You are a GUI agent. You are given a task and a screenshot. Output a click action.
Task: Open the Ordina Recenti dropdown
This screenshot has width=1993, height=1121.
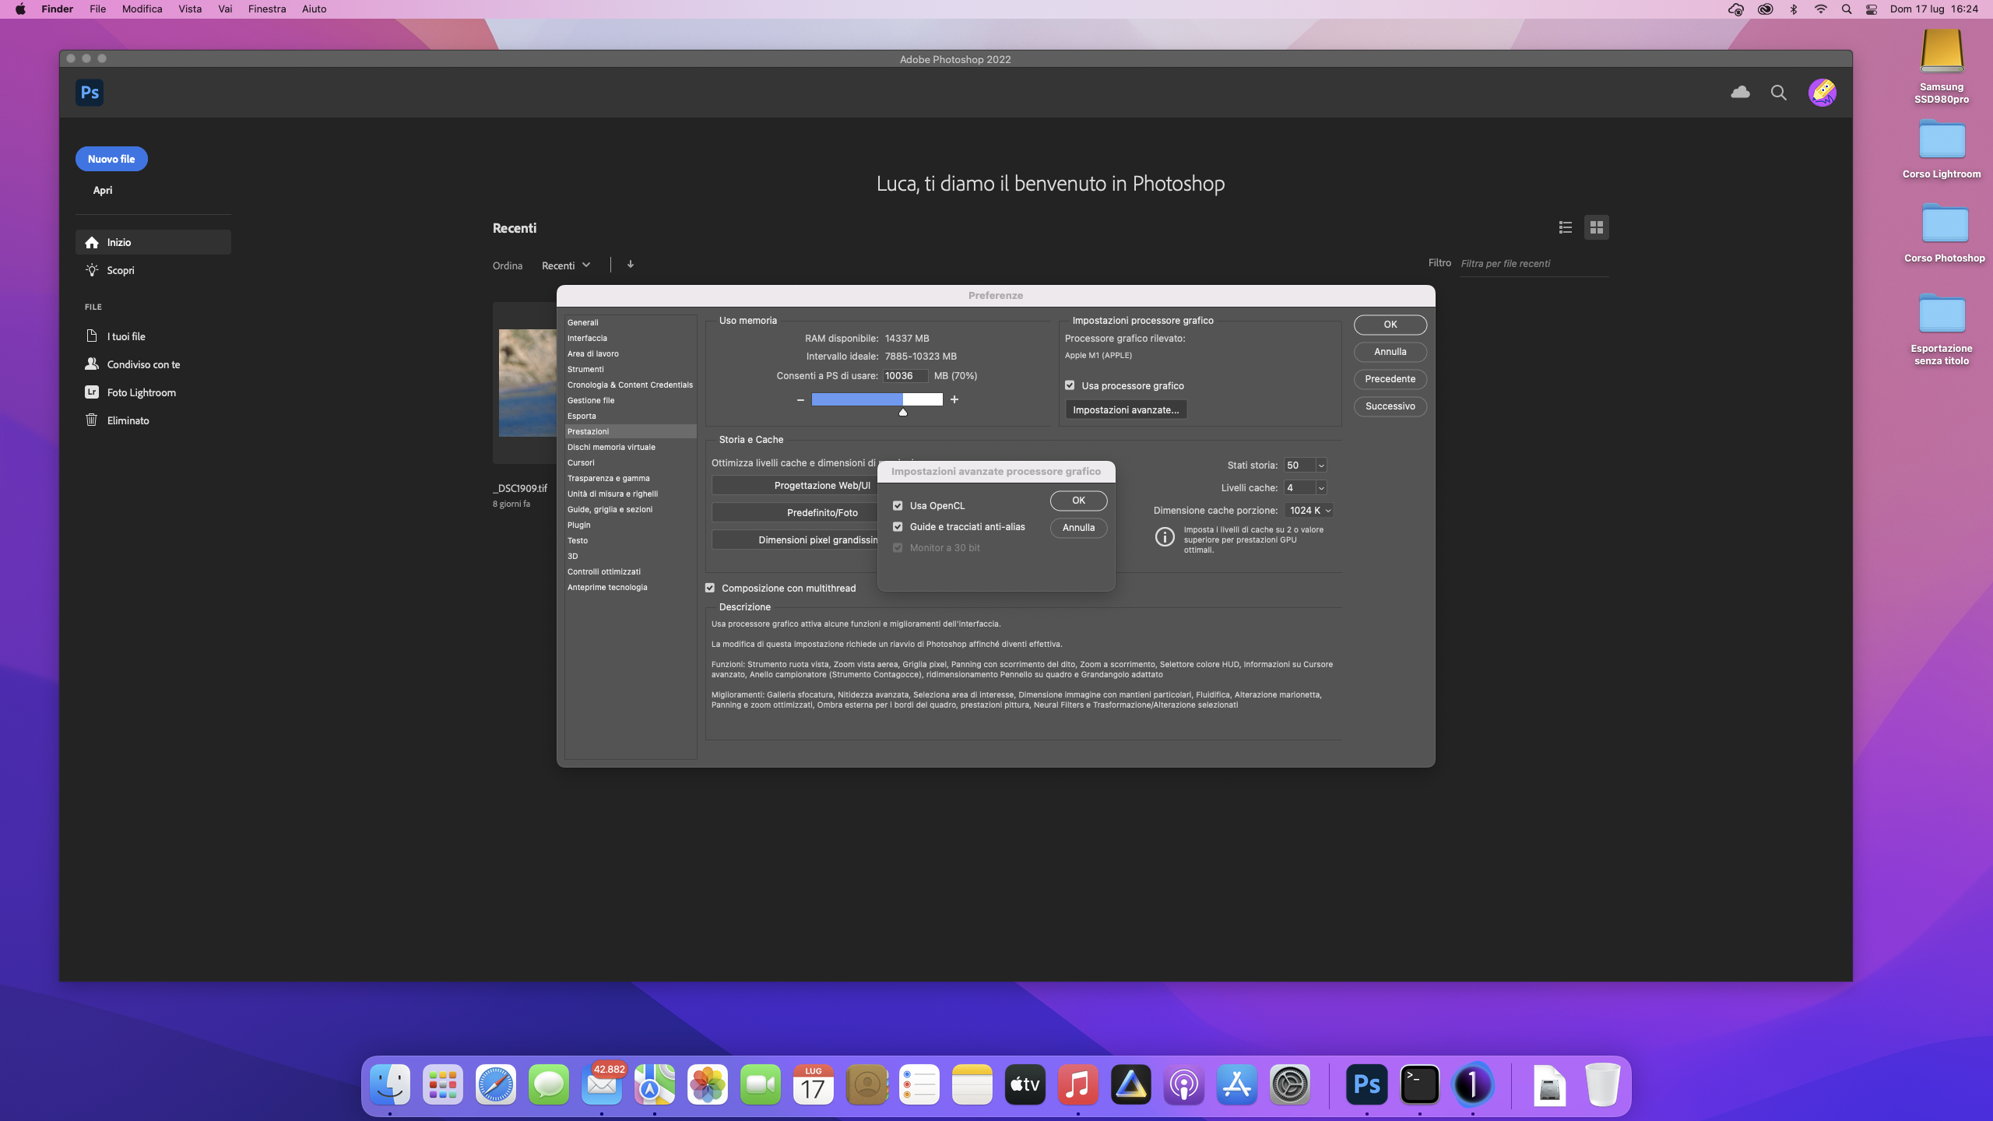[x=566, y=265]
